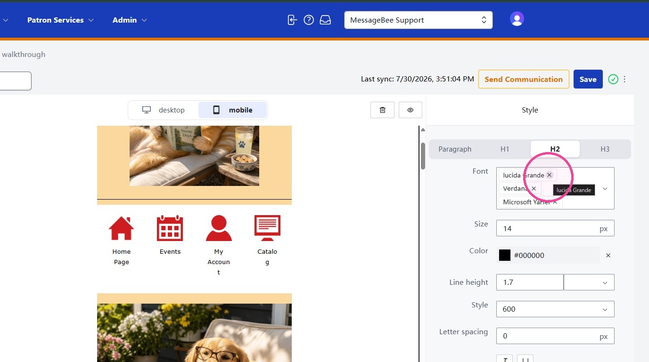
Task: Click the red My Account person icon
Action: click(219, 228)
